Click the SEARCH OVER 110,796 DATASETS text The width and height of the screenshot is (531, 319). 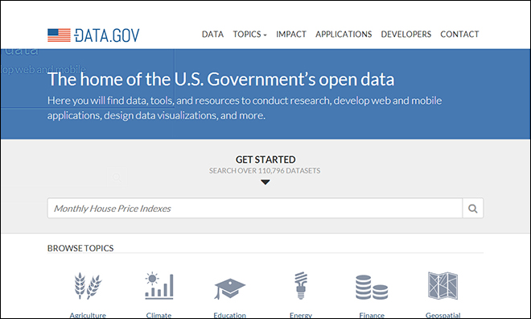[265, 171]
